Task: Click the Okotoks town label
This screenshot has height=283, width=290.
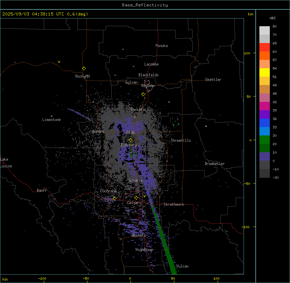Action: pos(139,235)
